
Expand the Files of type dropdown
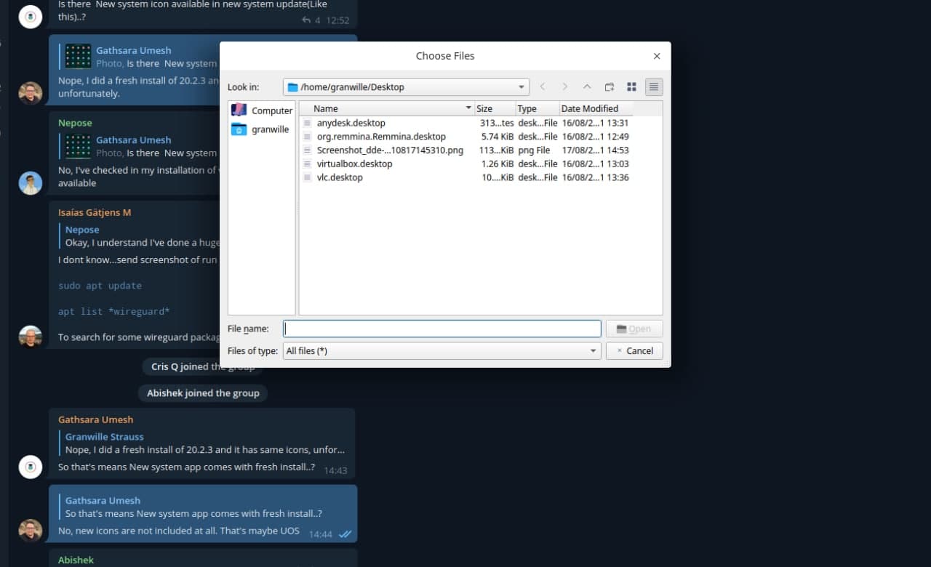pos(442,351)
